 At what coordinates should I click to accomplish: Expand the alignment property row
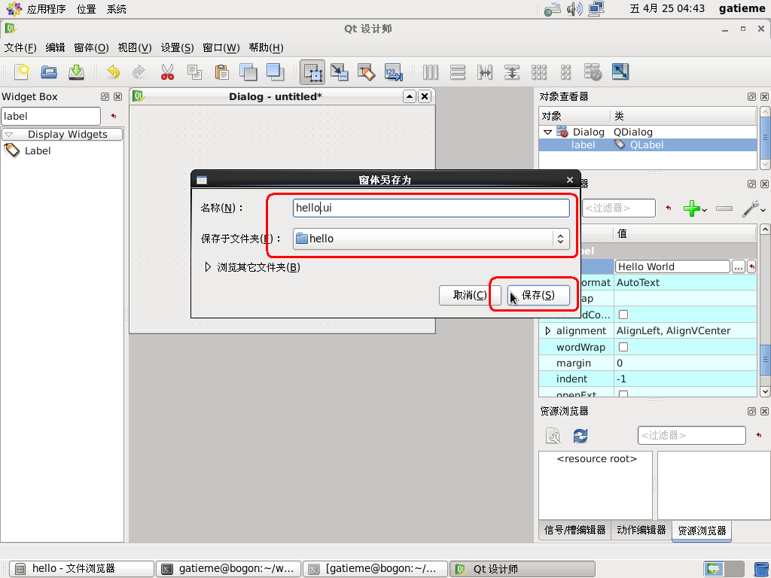tap(548, 331)
